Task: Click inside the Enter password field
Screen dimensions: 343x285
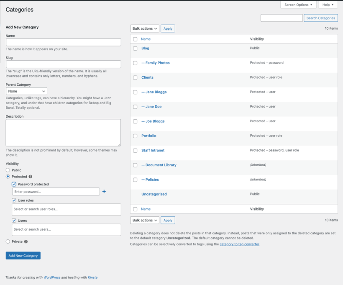Action: tap(56, 191)
